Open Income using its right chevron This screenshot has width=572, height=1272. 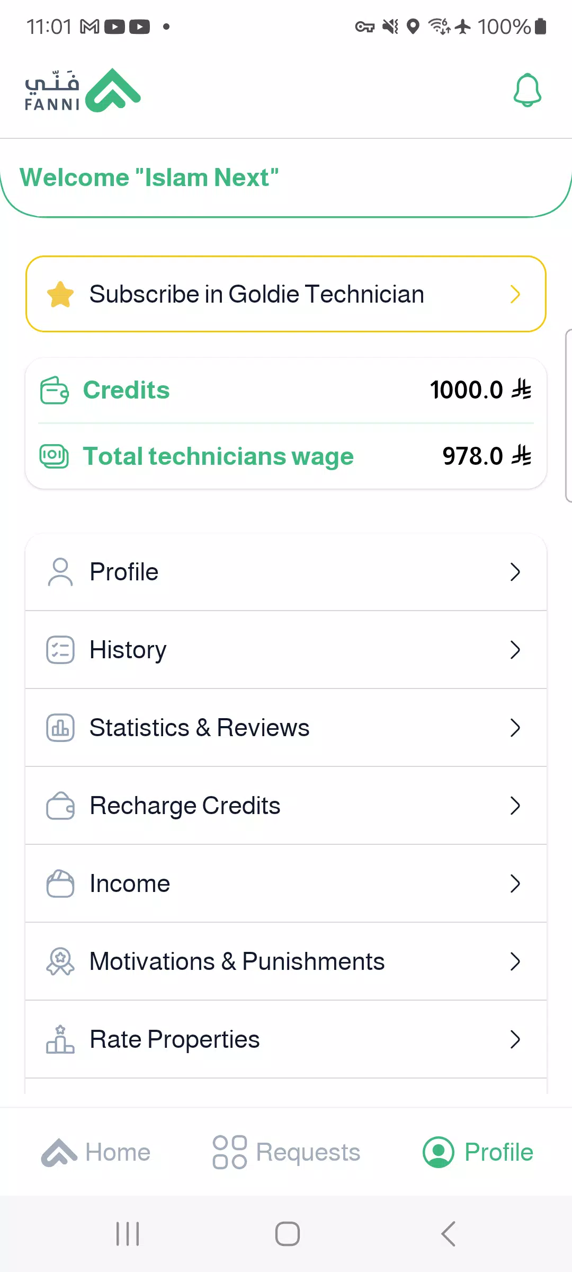pyautogui.click(x=515, y=884)
